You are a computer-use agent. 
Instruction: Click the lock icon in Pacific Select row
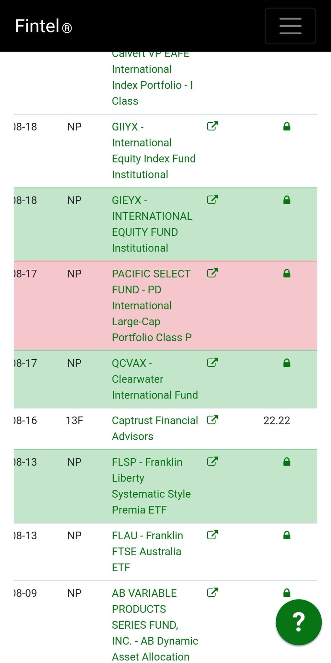(x=287, y=274)
